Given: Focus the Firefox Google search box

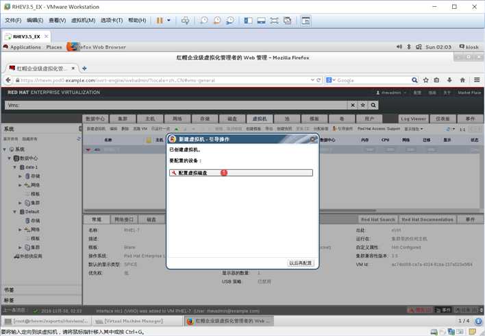Looking at the screenshot, I should click(373, 80).
